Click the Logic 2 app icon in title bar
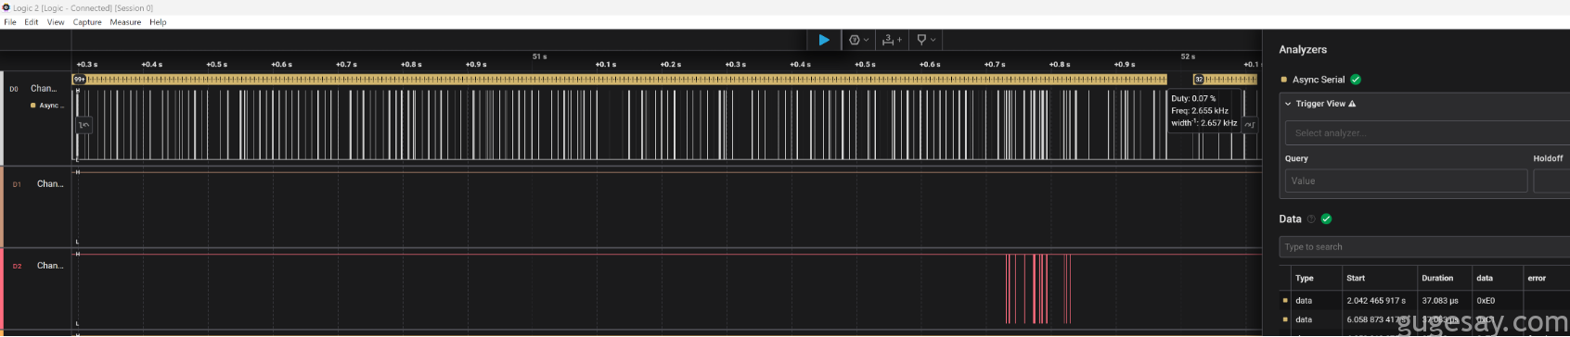The image size is (1570, 337). point(6,7)
